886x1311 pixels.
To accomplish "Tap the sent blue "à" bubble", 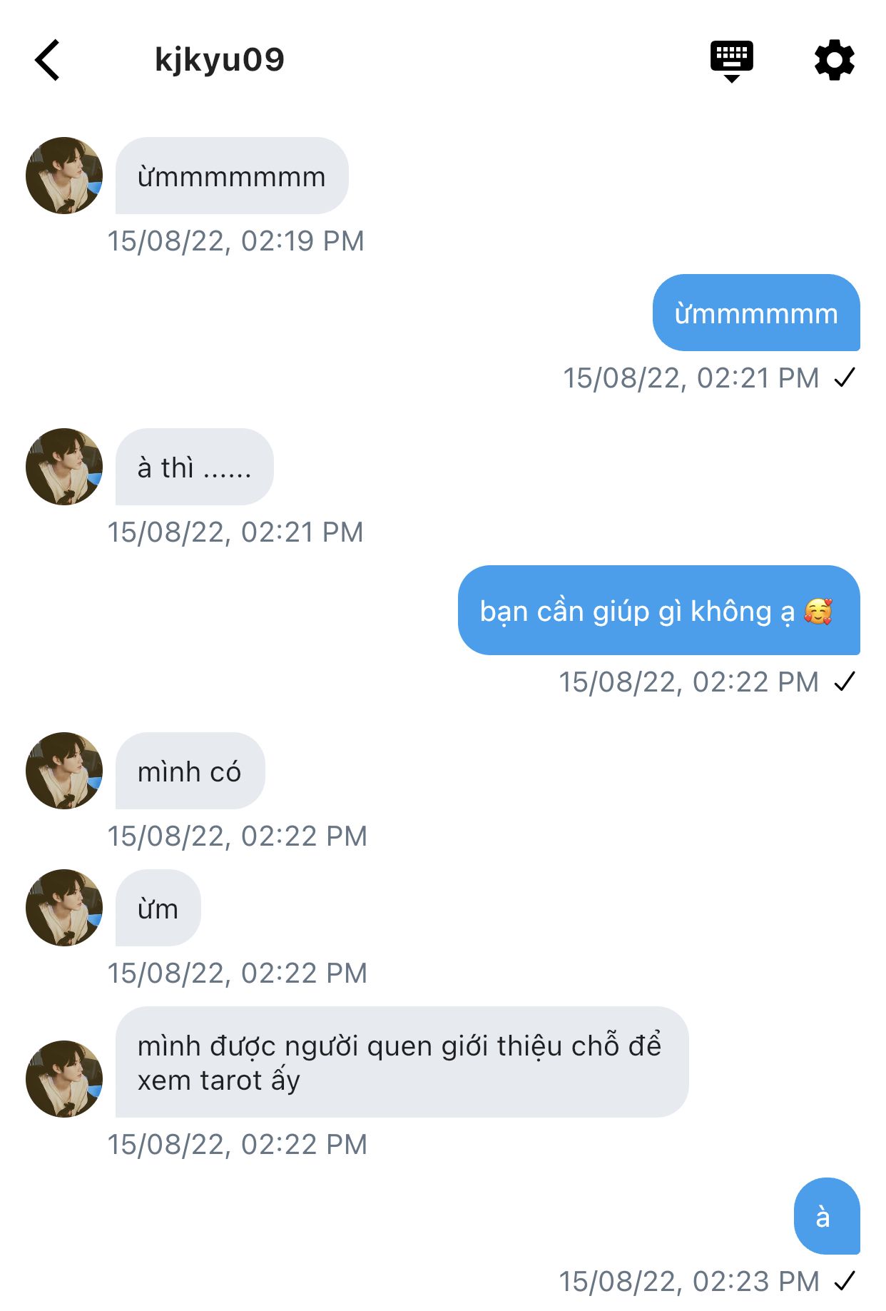I will pyautogui.click(x=825, y=1216).
